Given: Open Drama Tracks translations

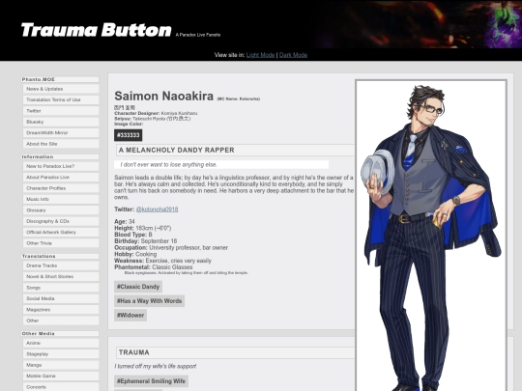Looking at the screenshot, I should pos(61,265).
